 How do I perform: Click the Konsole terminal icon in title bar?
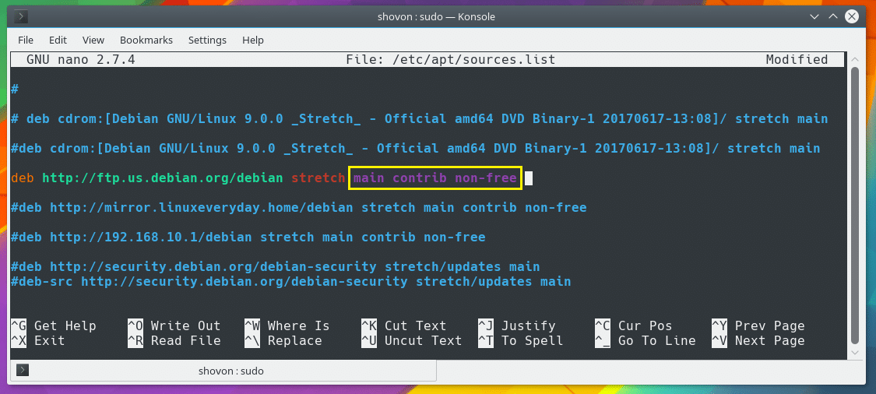[21, 17]
